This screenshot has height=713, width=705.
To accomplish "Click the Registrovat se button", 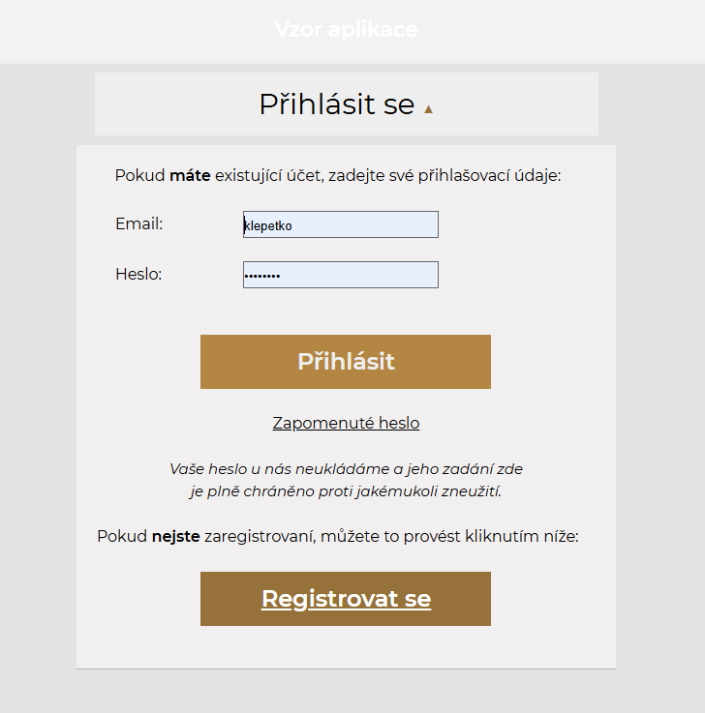I will pyautogui.click(x=346, y=599).
